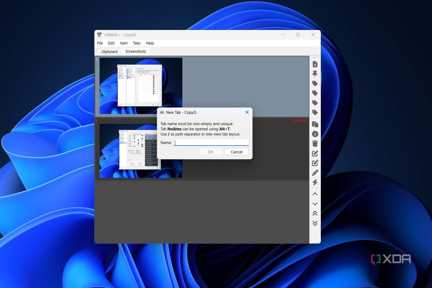Click the CopyQ icon in New Tab dialog title
Viewport: 432px width, 288px height.
[x=162, y=112]
